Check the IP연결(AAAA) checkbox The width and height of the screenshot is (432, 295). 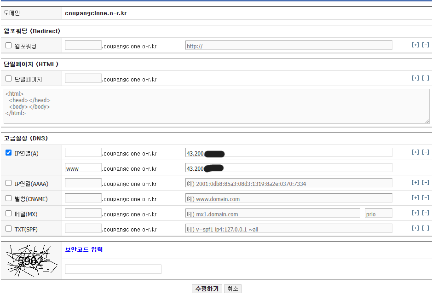pyautogui.click(x=9, y=183)
